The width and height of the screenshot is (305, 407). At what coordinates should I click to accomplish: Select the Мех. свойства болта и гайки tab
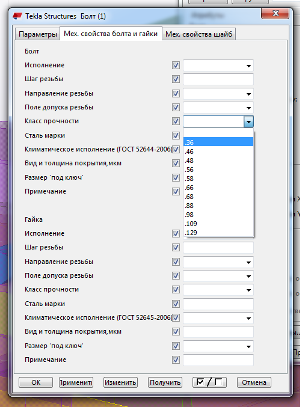tap(111, 34)
